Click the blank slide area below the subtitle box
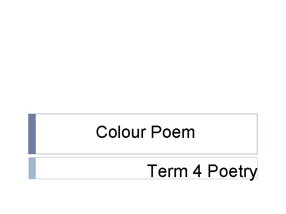 click(x=143, y=197)
